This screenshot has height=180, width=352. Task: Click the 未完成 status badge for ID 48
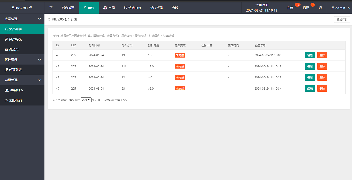(x=180, y=77)
